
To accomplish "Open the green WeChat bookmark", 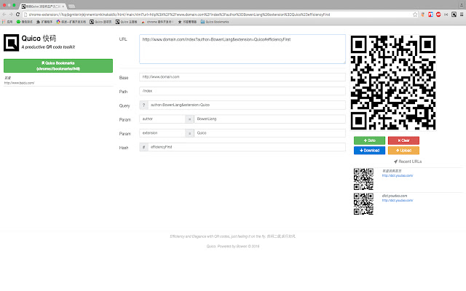I will (24, 22).
